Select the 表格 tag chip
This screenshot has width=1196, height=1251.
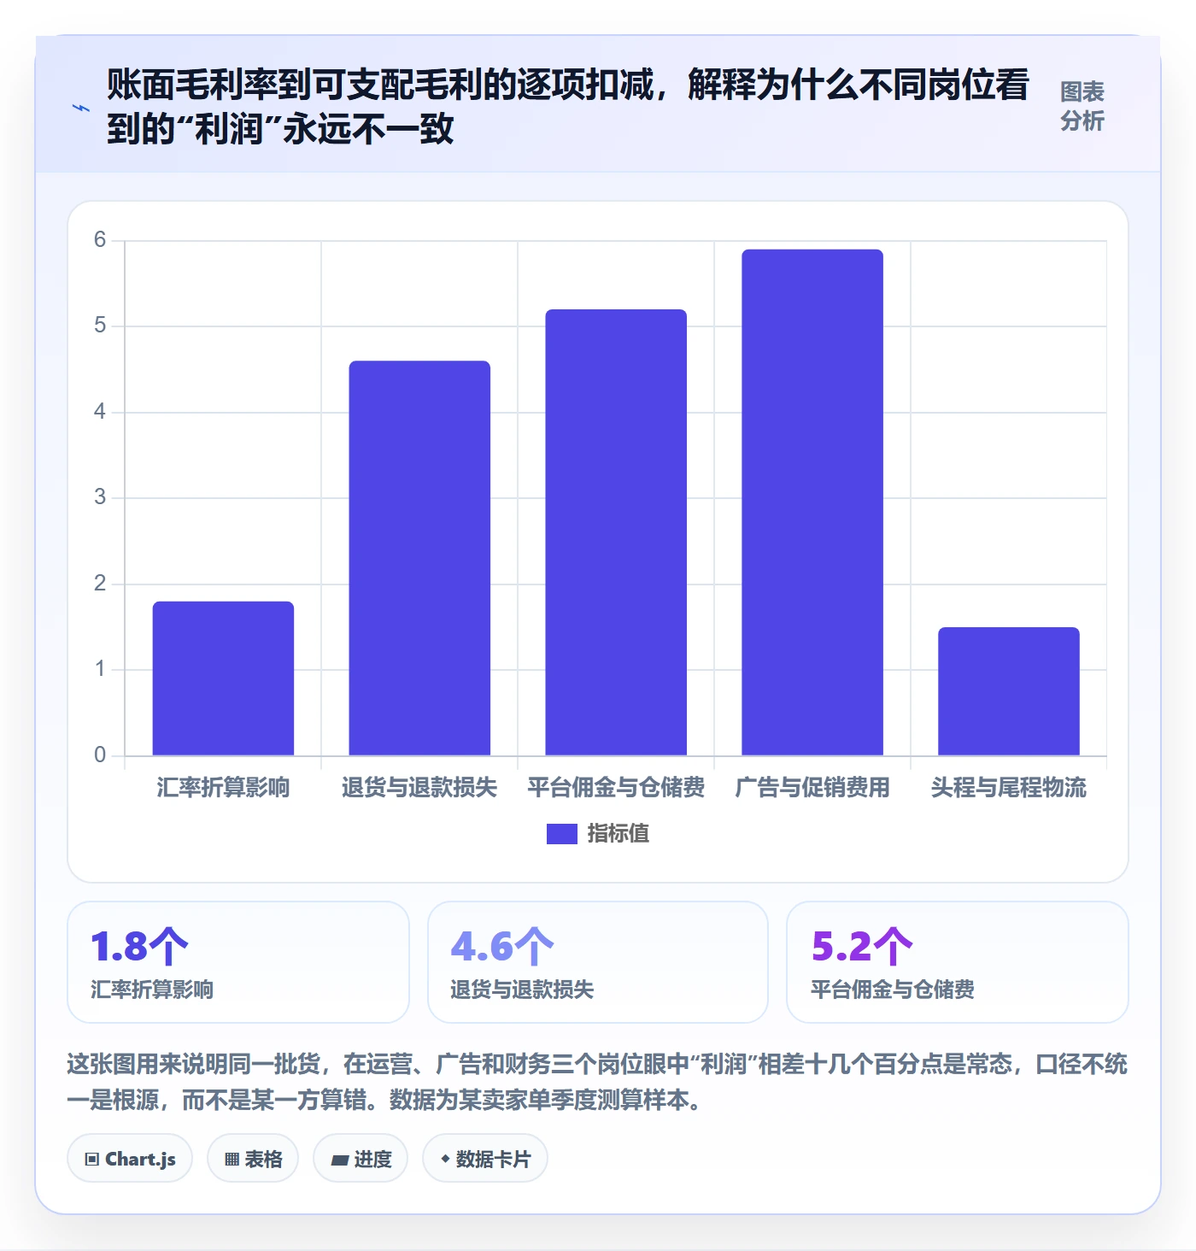point(253,1159)
